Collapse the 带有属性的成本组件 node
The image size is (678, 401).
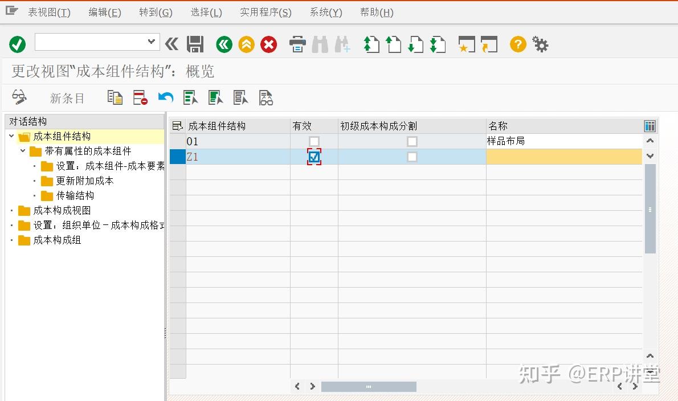(22, 151)
